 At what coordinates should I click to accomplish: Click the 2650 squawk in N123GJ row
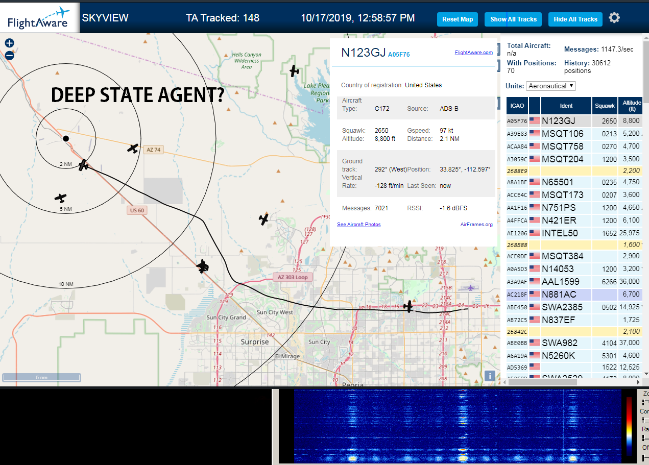tap(609, 121)
